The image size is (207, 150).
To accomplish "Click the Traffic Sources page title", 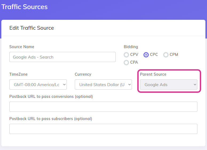I will [24, 7].
